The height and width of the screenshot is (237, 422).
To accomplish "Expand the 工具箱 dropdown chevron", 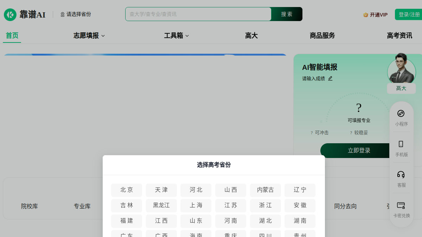I will click(x=187, y=36).
